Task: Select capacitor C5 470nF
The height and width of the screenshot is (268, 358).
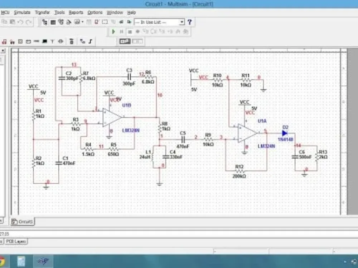Action: point(183,139)
